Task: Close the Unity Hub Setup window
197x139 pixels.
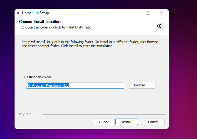Action: point(162,13)
